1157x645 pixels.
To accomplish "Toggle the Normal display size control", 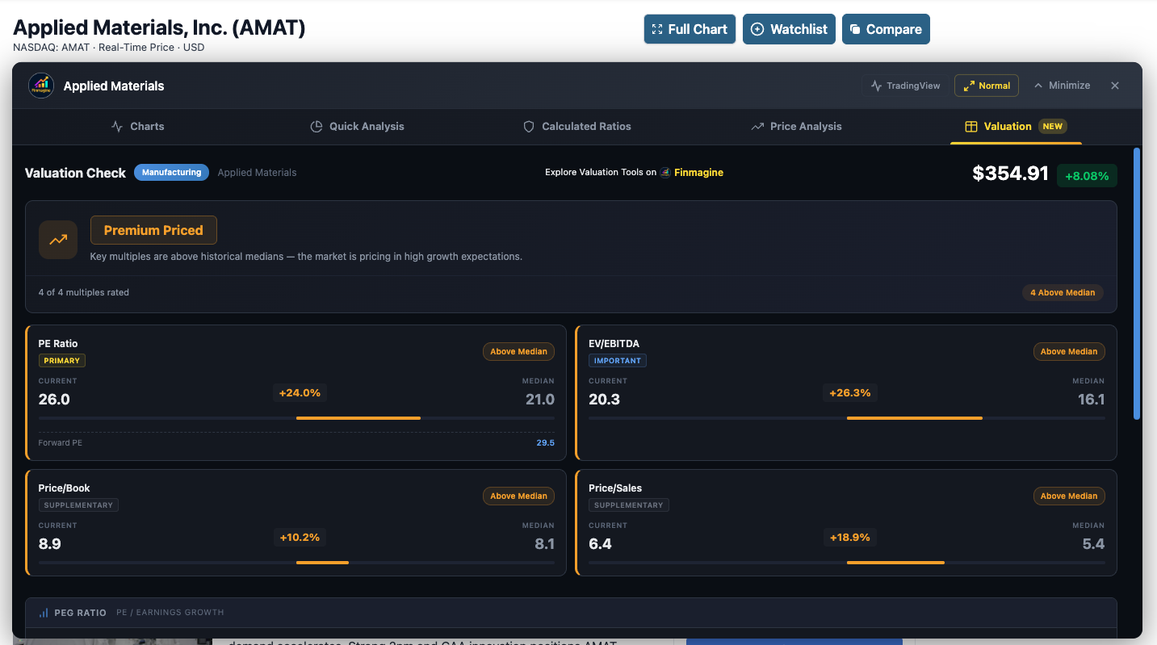I will 986,85.
